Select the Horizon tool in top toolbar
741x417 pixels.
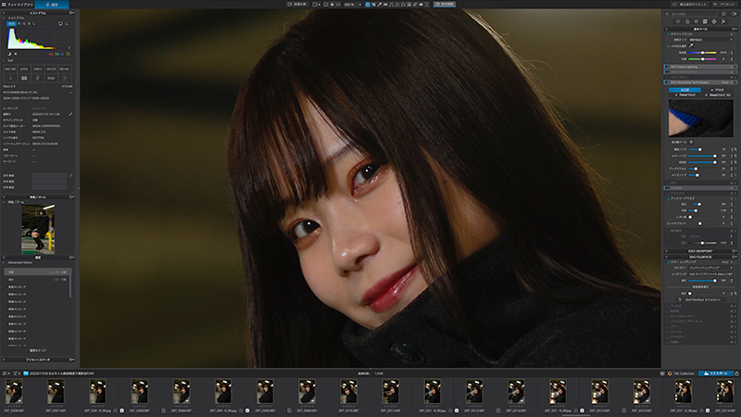point(385,5)
